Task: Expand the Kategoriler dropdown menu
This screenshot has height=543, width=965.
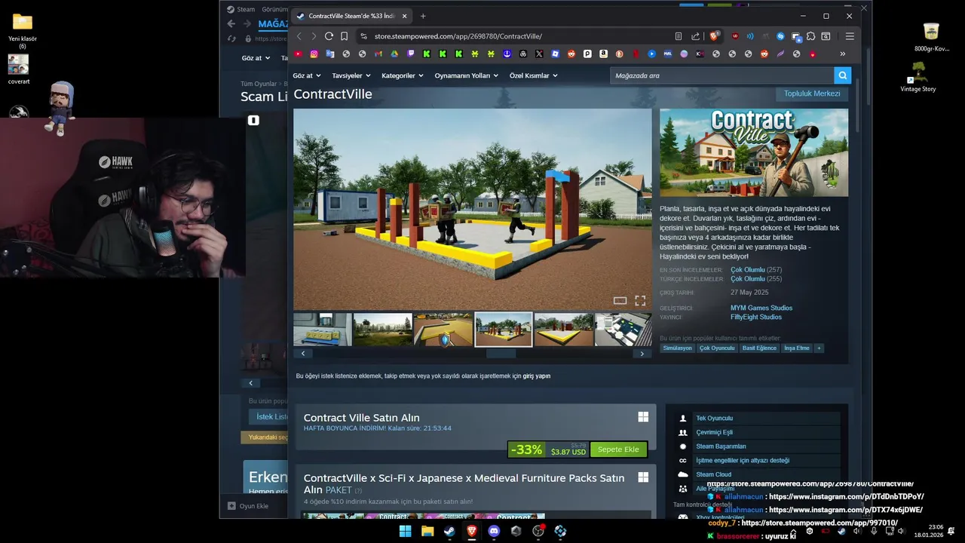Action: click(x=402, y=75)
